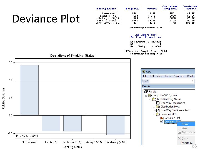This screenshot has height=150, width=200.
Task: Click the SAS application logo icon
Action: [144, 72]
